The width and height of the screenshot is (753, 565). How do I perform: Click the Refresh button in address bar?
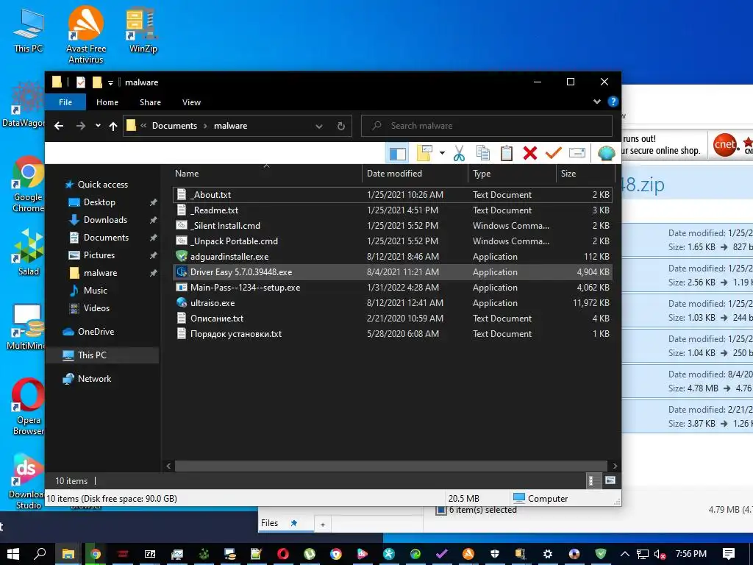pos(341,127)
